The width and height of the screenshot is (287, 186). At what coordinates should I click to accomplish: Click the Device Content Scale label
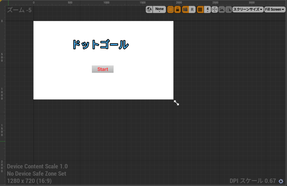coord(37,166)
